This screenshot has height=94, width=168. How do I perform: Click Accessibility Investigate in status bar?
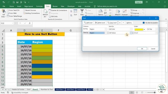[20, 93]
